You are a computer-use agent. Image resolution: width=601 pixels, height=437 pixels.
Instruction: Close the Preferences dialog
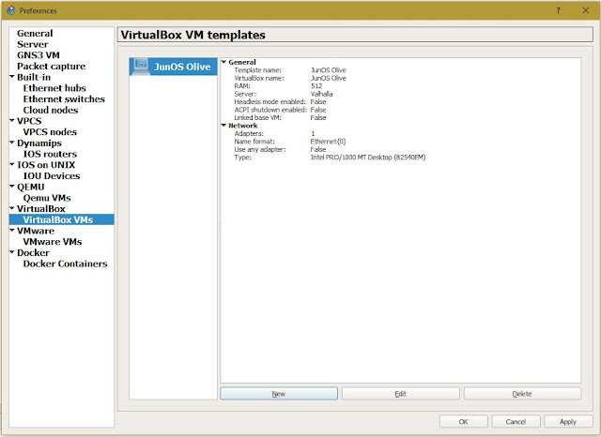[586, 10]
